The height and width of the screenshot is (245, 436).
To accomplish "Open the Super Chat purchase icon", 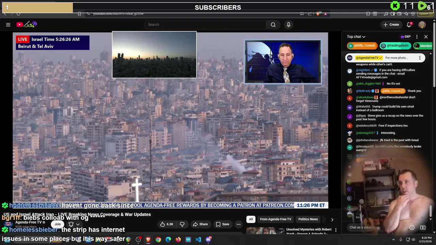I will coord(423,227).
